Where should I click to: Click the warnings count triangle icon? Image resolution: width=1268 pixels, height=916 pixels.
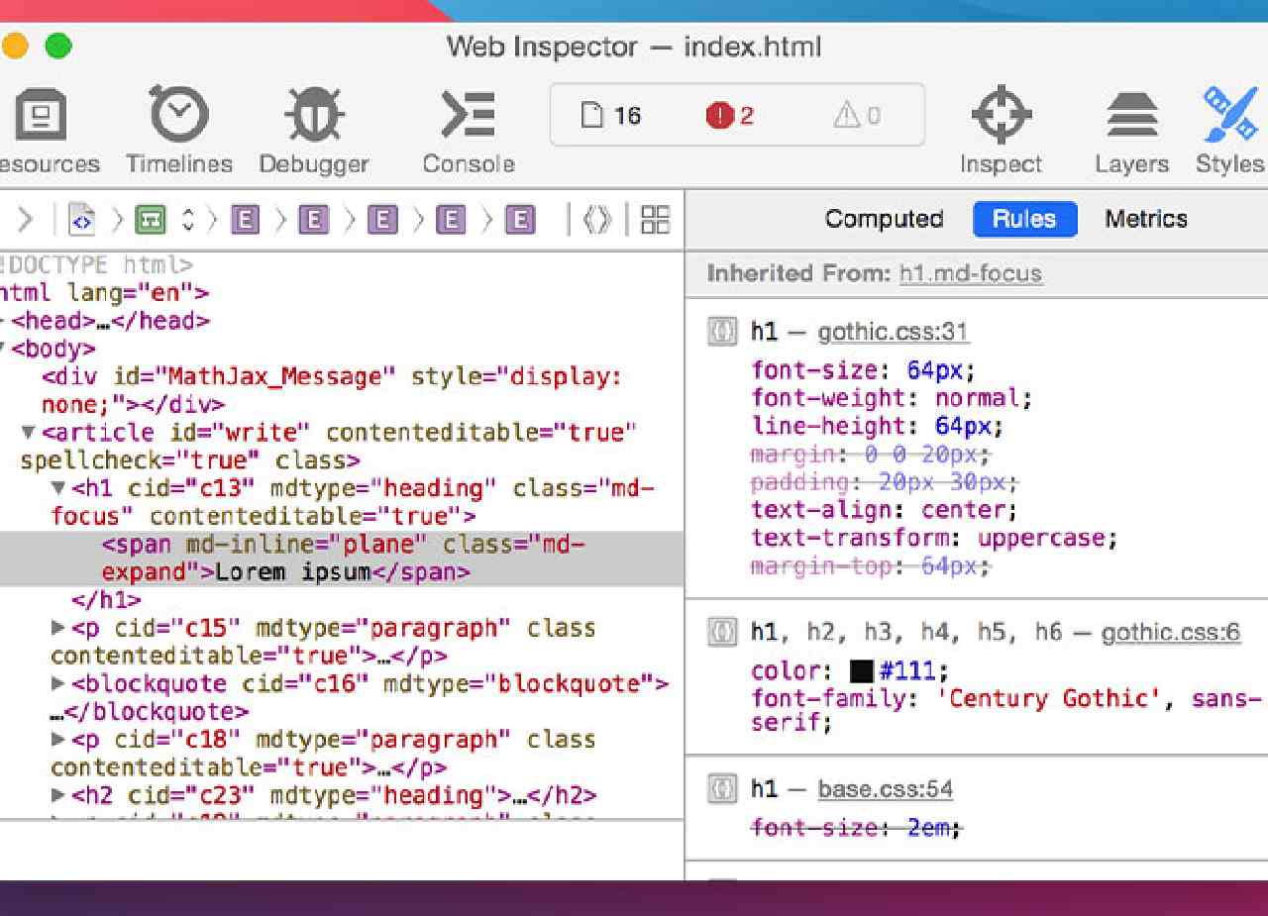click(x=847, y=116)
